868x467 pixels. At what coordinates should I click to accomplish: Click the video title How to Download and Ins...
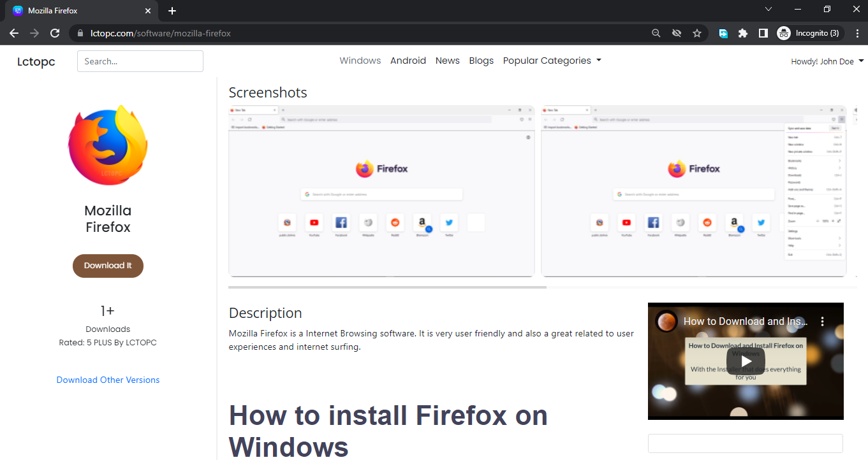746,322
